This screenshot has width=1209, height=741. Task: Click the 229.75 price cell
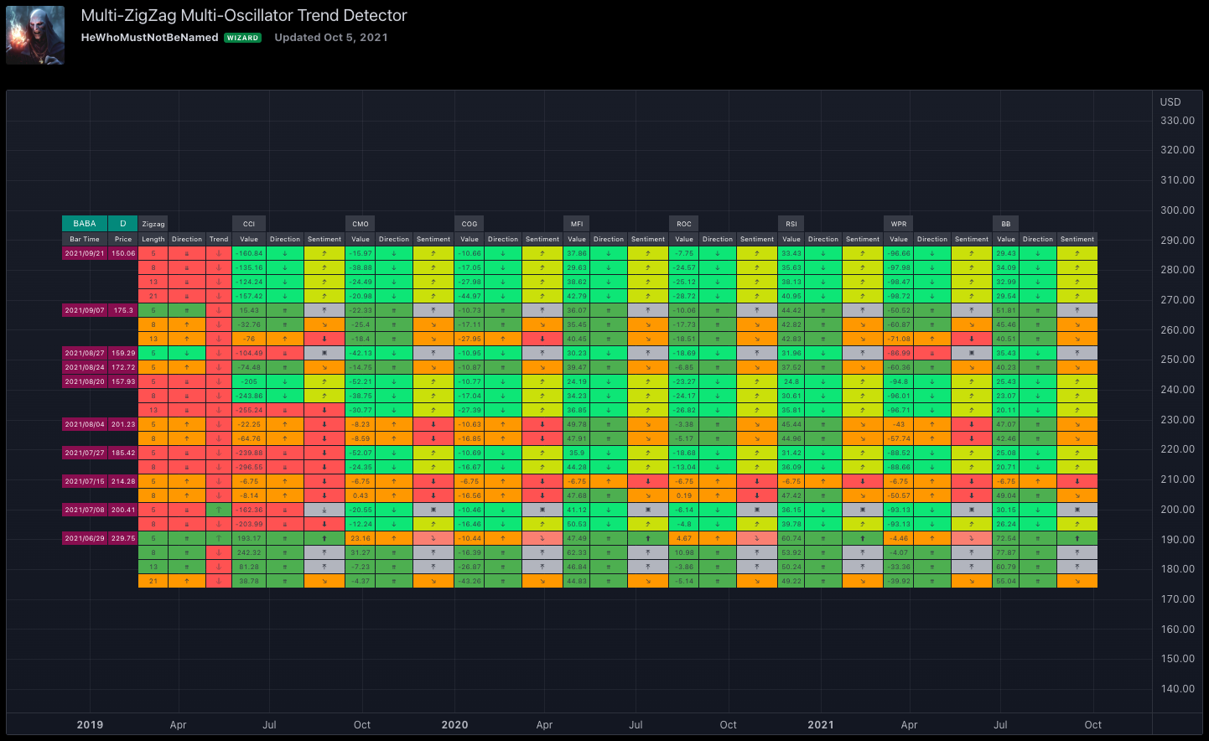[123, 538]
